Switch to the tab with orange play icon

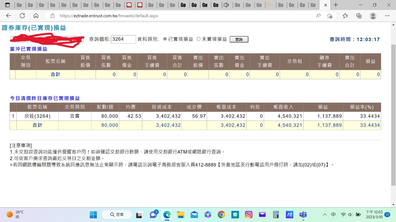[270, 5]
